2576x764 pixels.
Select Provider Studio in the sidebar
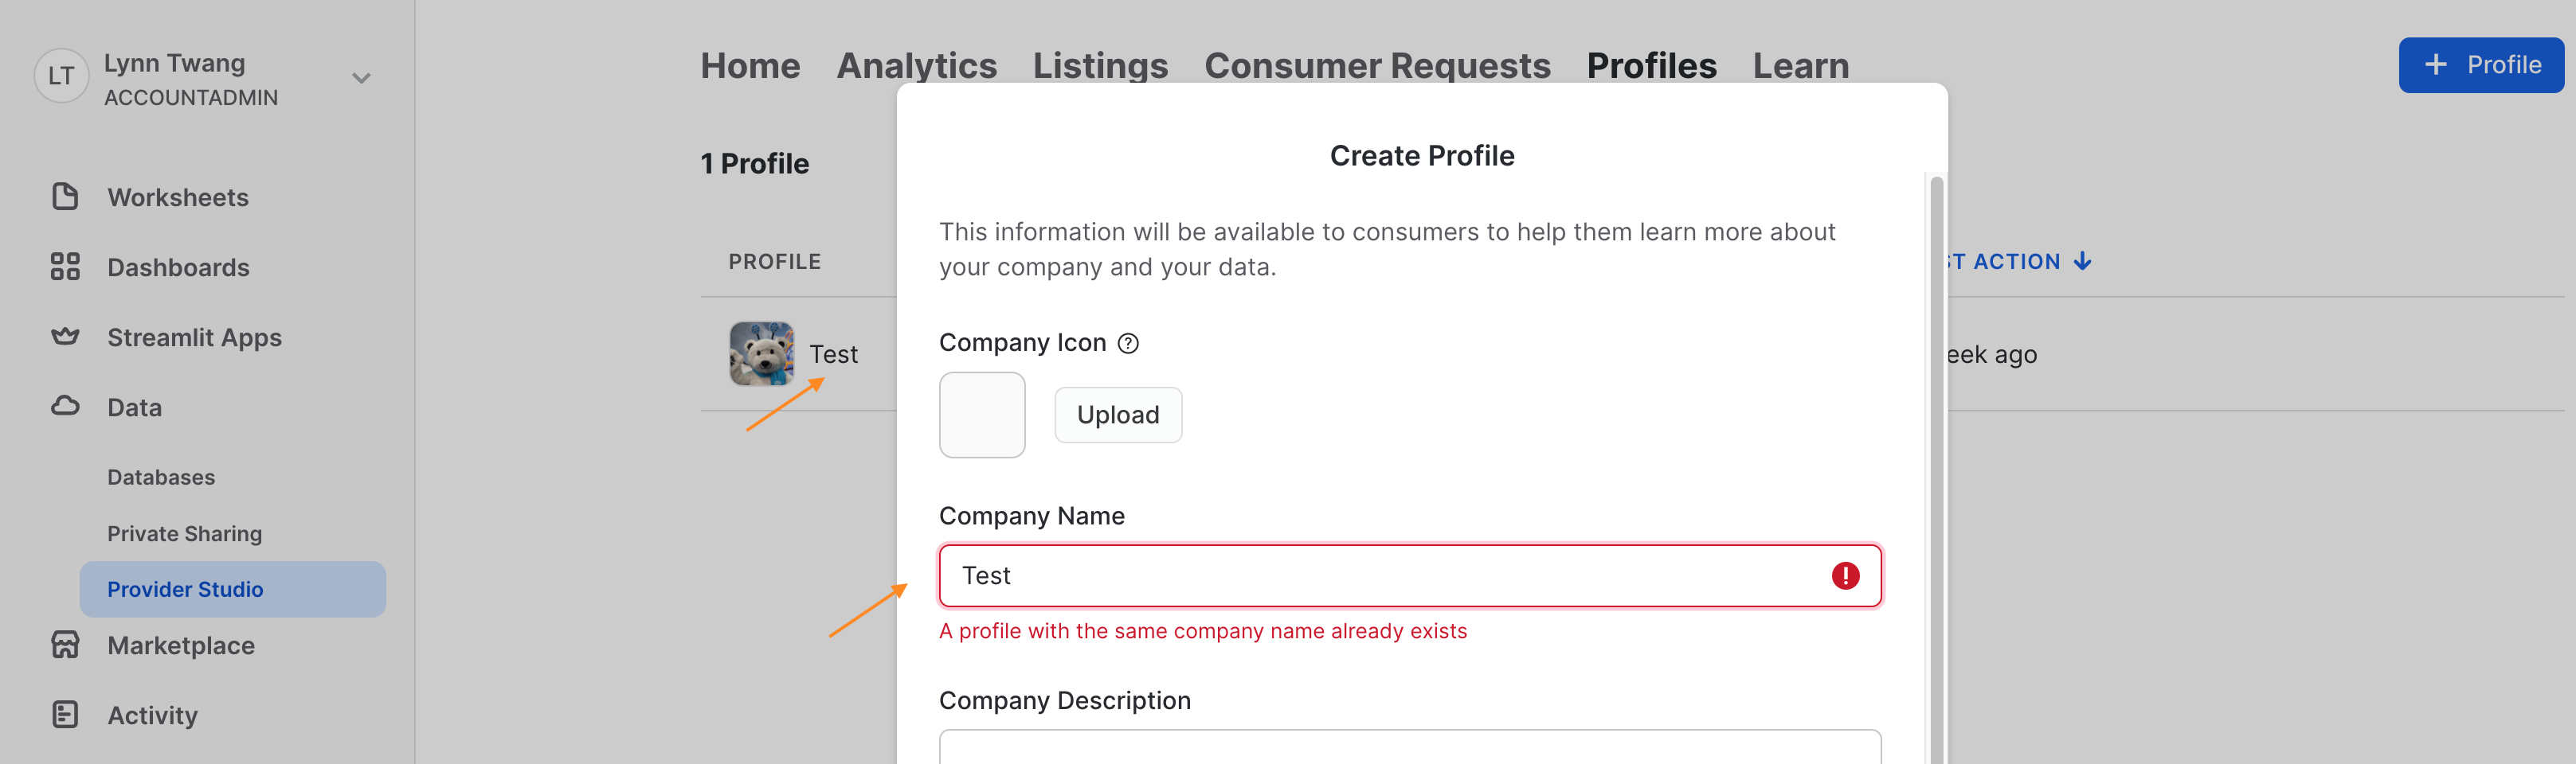(185, 589)
